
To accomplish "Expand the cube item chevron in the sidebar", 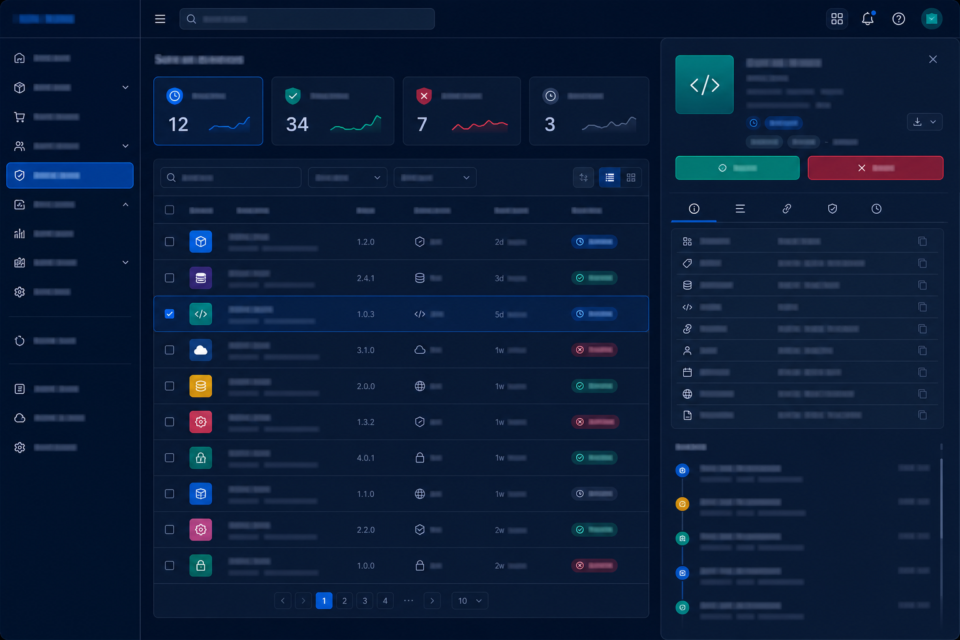I will (x=126, y=87).
